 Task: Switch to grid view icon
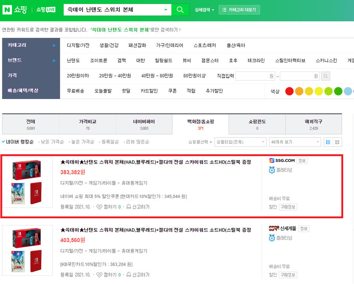pos(337,142)
